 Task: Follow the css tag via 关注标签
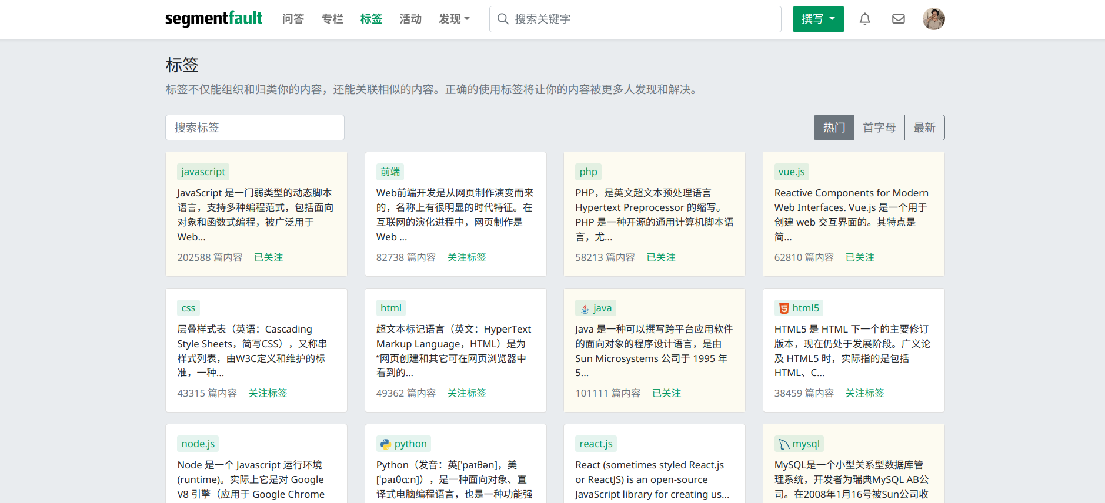tap(268, 393)
